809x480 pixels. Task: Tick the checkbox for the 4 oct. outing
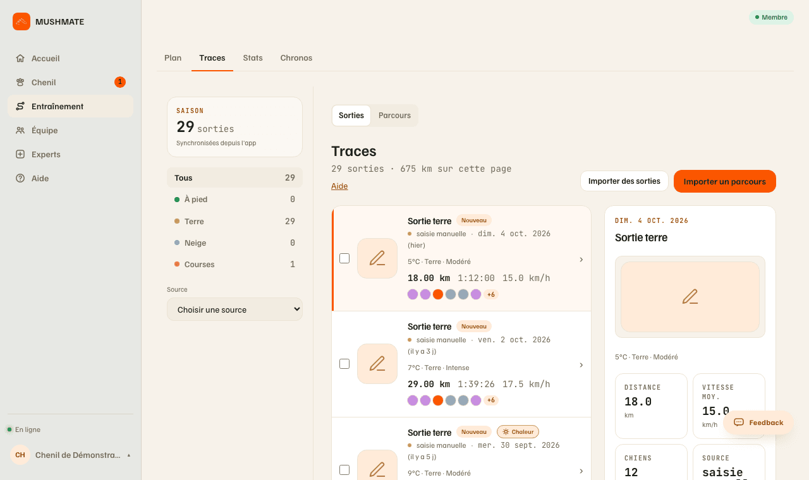[344, 258]
